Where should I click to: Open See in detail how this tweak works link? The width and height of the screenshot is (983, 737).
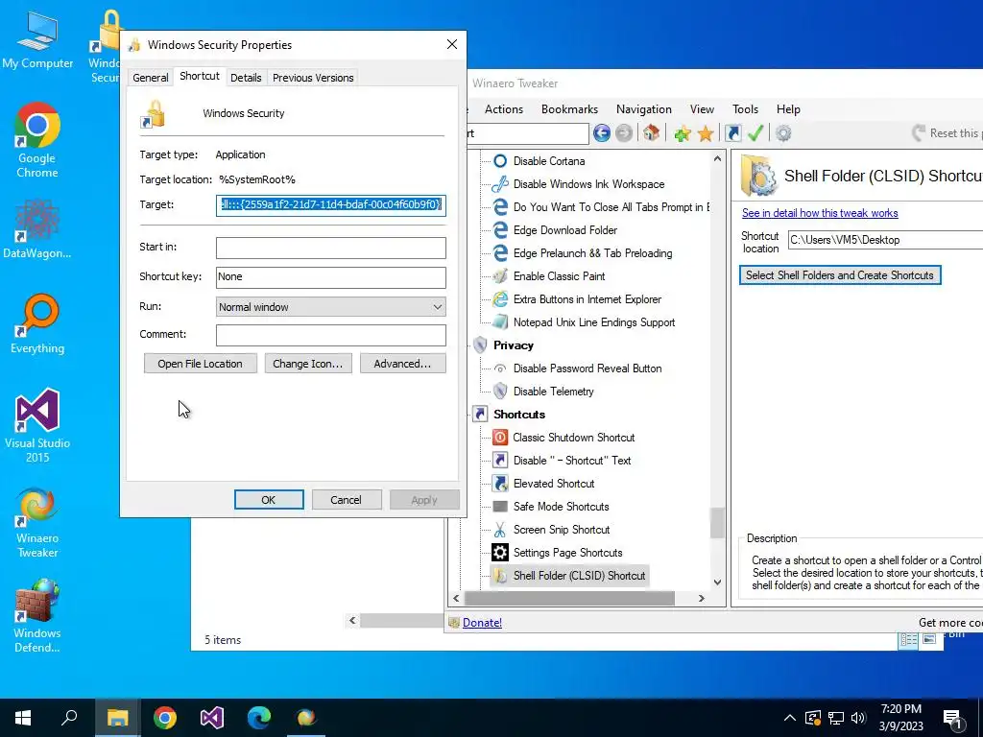pos(820,213)
